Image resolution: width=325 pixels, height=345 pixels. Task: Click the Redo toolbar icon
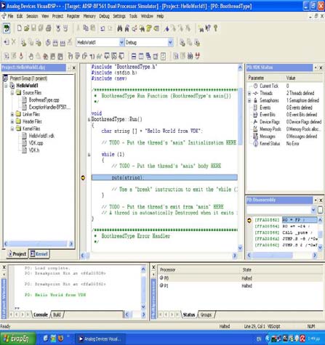click(x=110, y=28)
